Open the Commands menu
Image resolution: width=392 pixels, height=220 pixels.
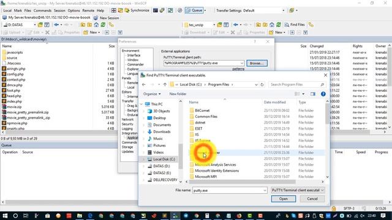click(x=42, y=10)
